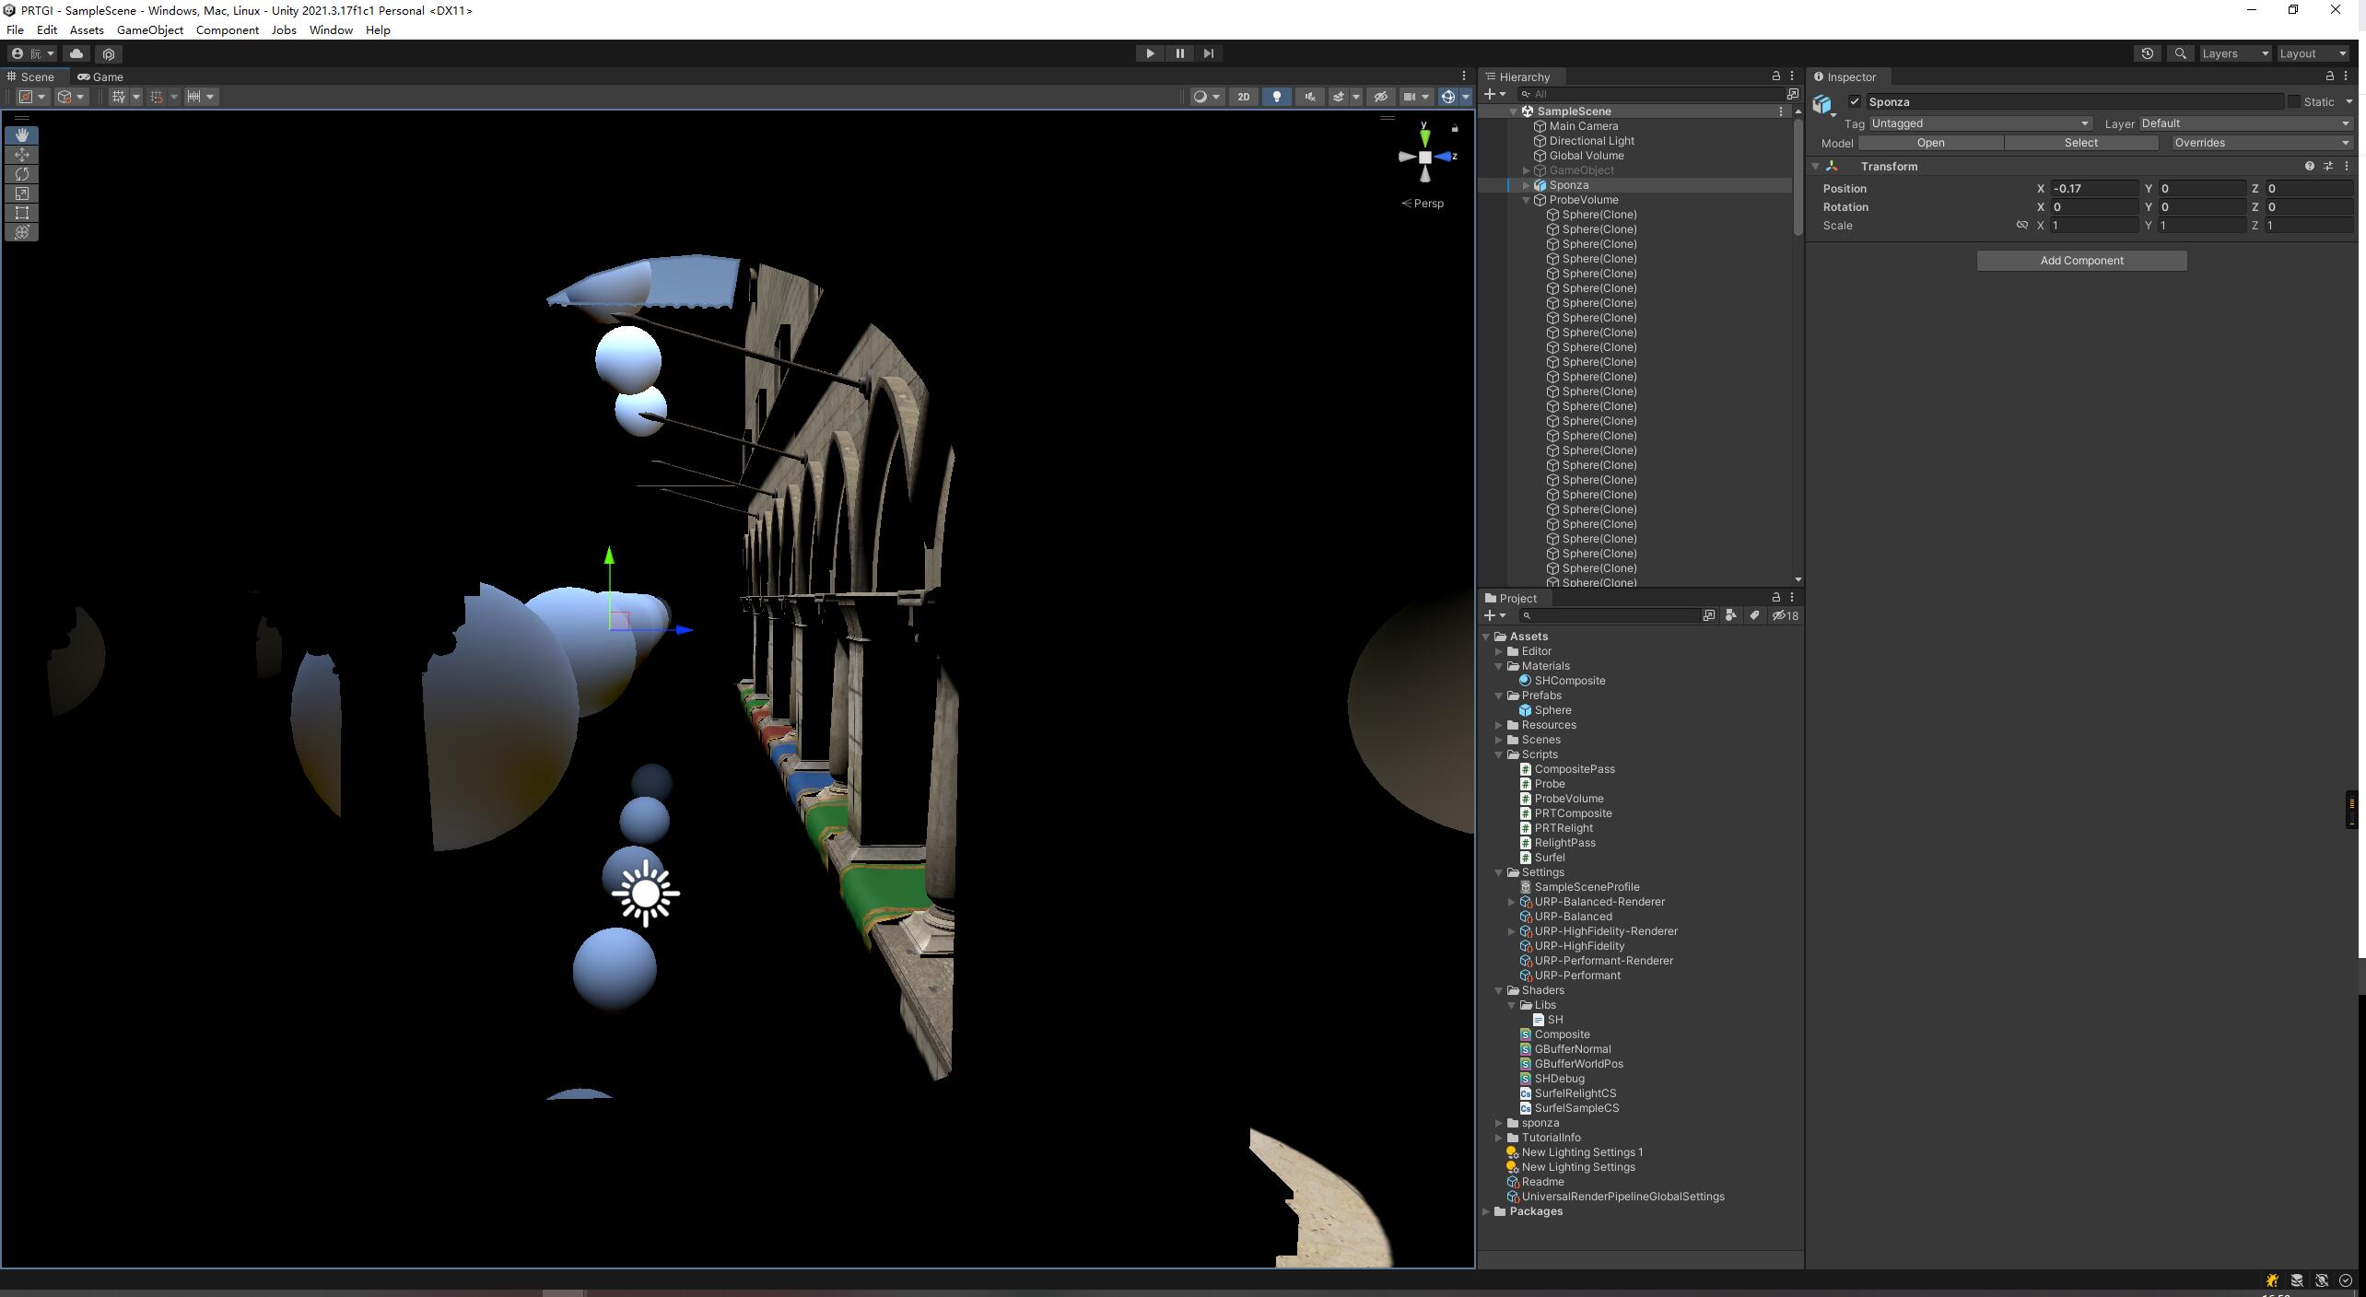The height and width of the screenshot is (1297, 2366).
Task: Toggle scene gizmos button
Action: tap(1447, 97)
